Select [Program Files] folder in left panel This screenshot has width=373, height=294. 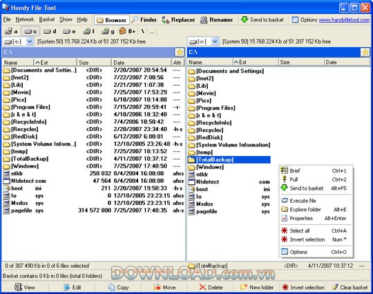[93, 107]
